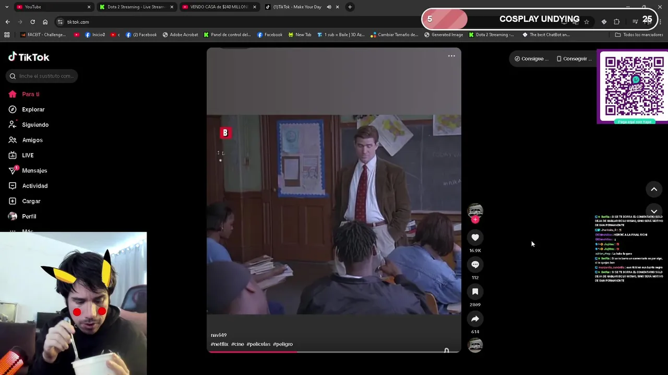668x375 pixels.
Task: Open 1 sub = Baile bookmark
Action: point(341,35)
